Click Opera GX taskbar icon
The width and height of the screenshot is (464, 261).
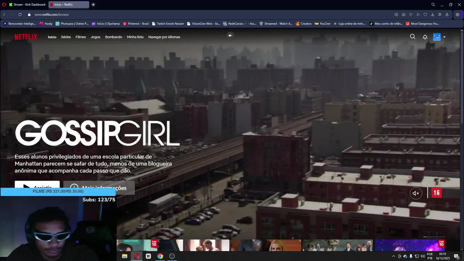point(137,256)
